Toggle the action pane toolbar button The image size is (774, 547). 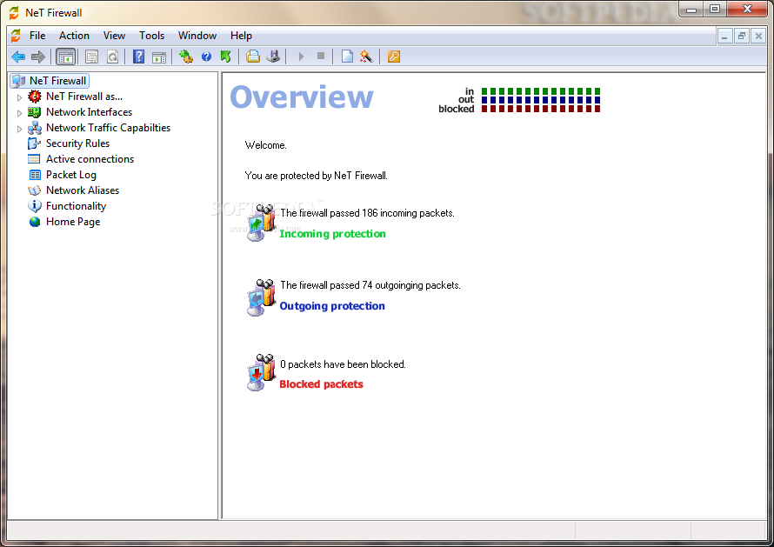[159, 57]
